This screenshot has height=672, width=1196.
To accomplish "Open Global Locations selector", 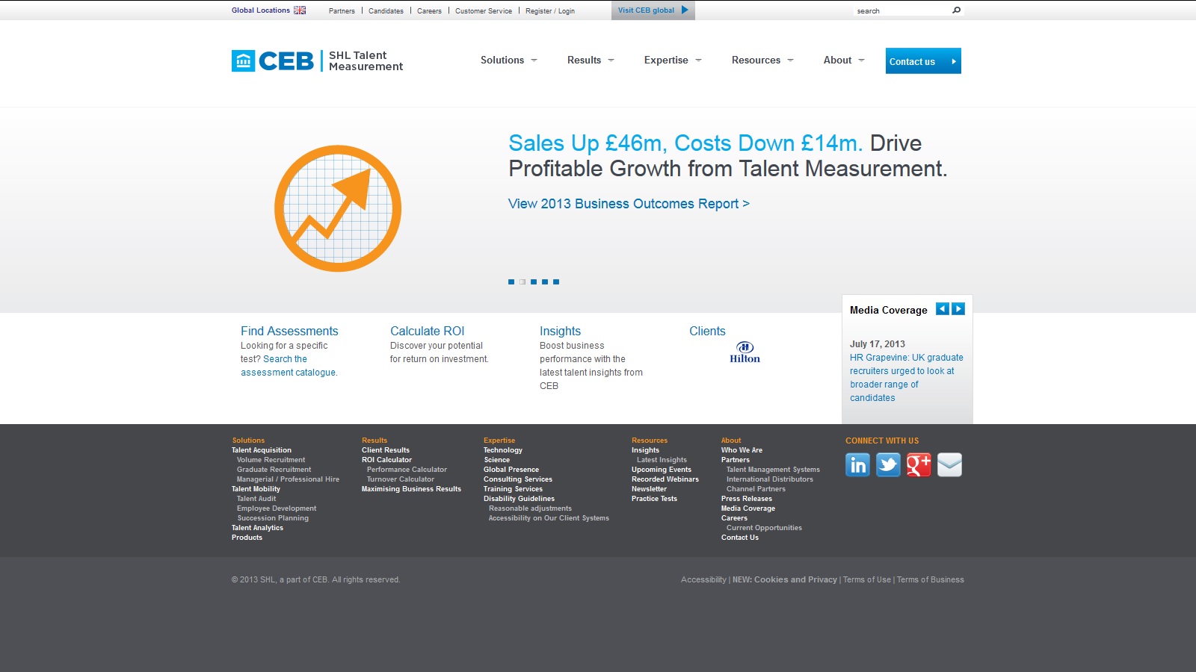I will point(261,10).
